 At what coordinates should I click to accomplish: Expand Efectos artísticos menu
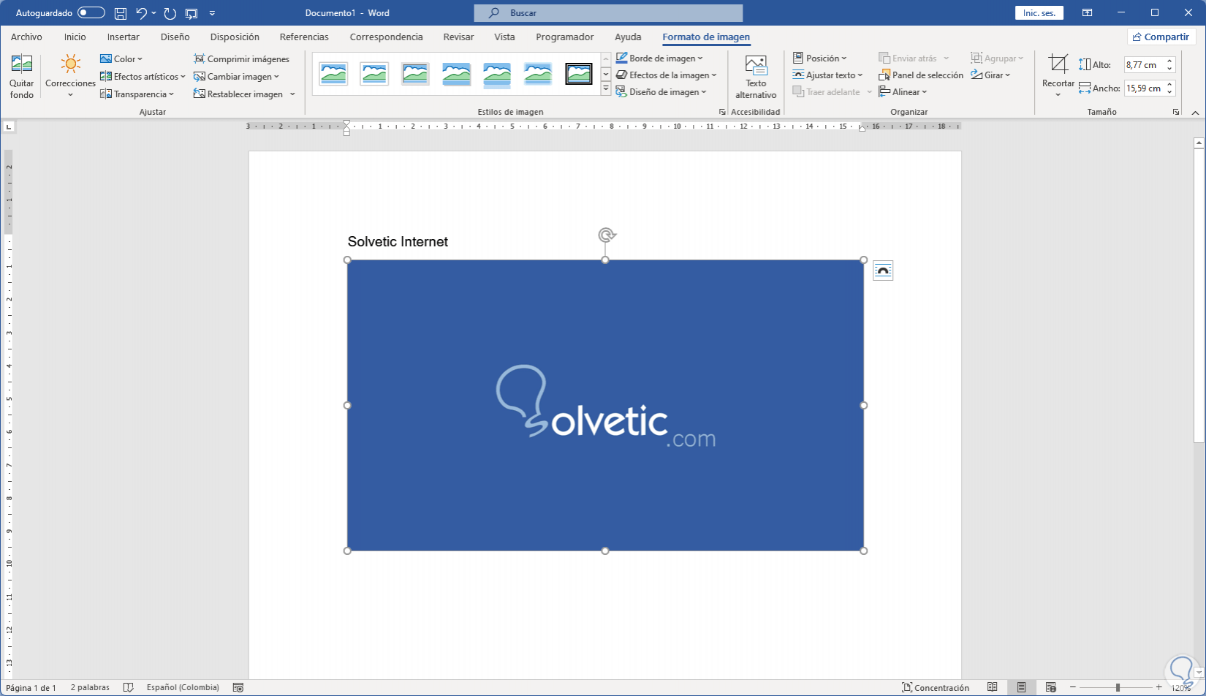click(x=143, y=77)
